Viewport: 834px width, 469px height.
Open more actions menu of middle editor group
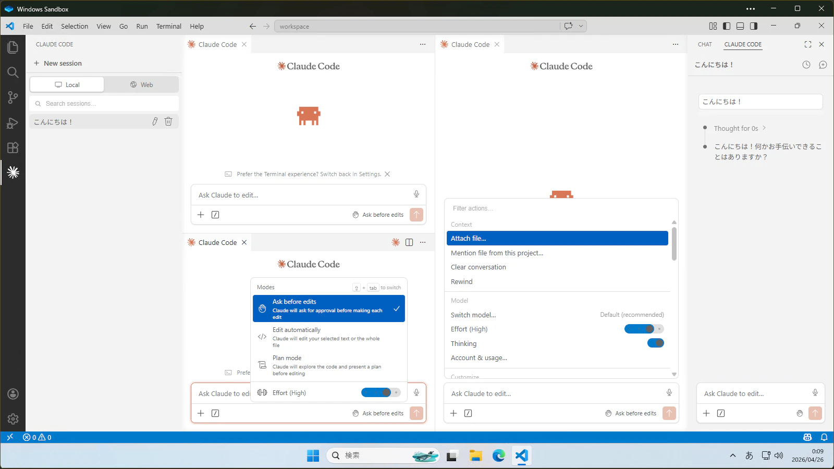coord(676,44)
